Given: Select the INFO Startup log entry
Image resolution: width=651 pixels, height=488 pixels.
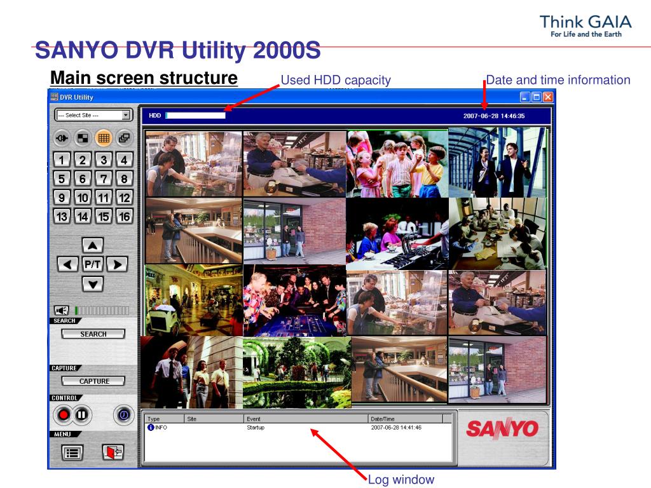Looking at the screenshot, I should click(x=297, y=428).
